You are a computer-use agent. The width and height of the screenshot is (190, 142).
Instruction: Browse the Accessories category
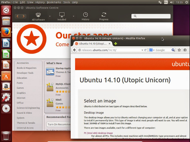click(23, 63)
